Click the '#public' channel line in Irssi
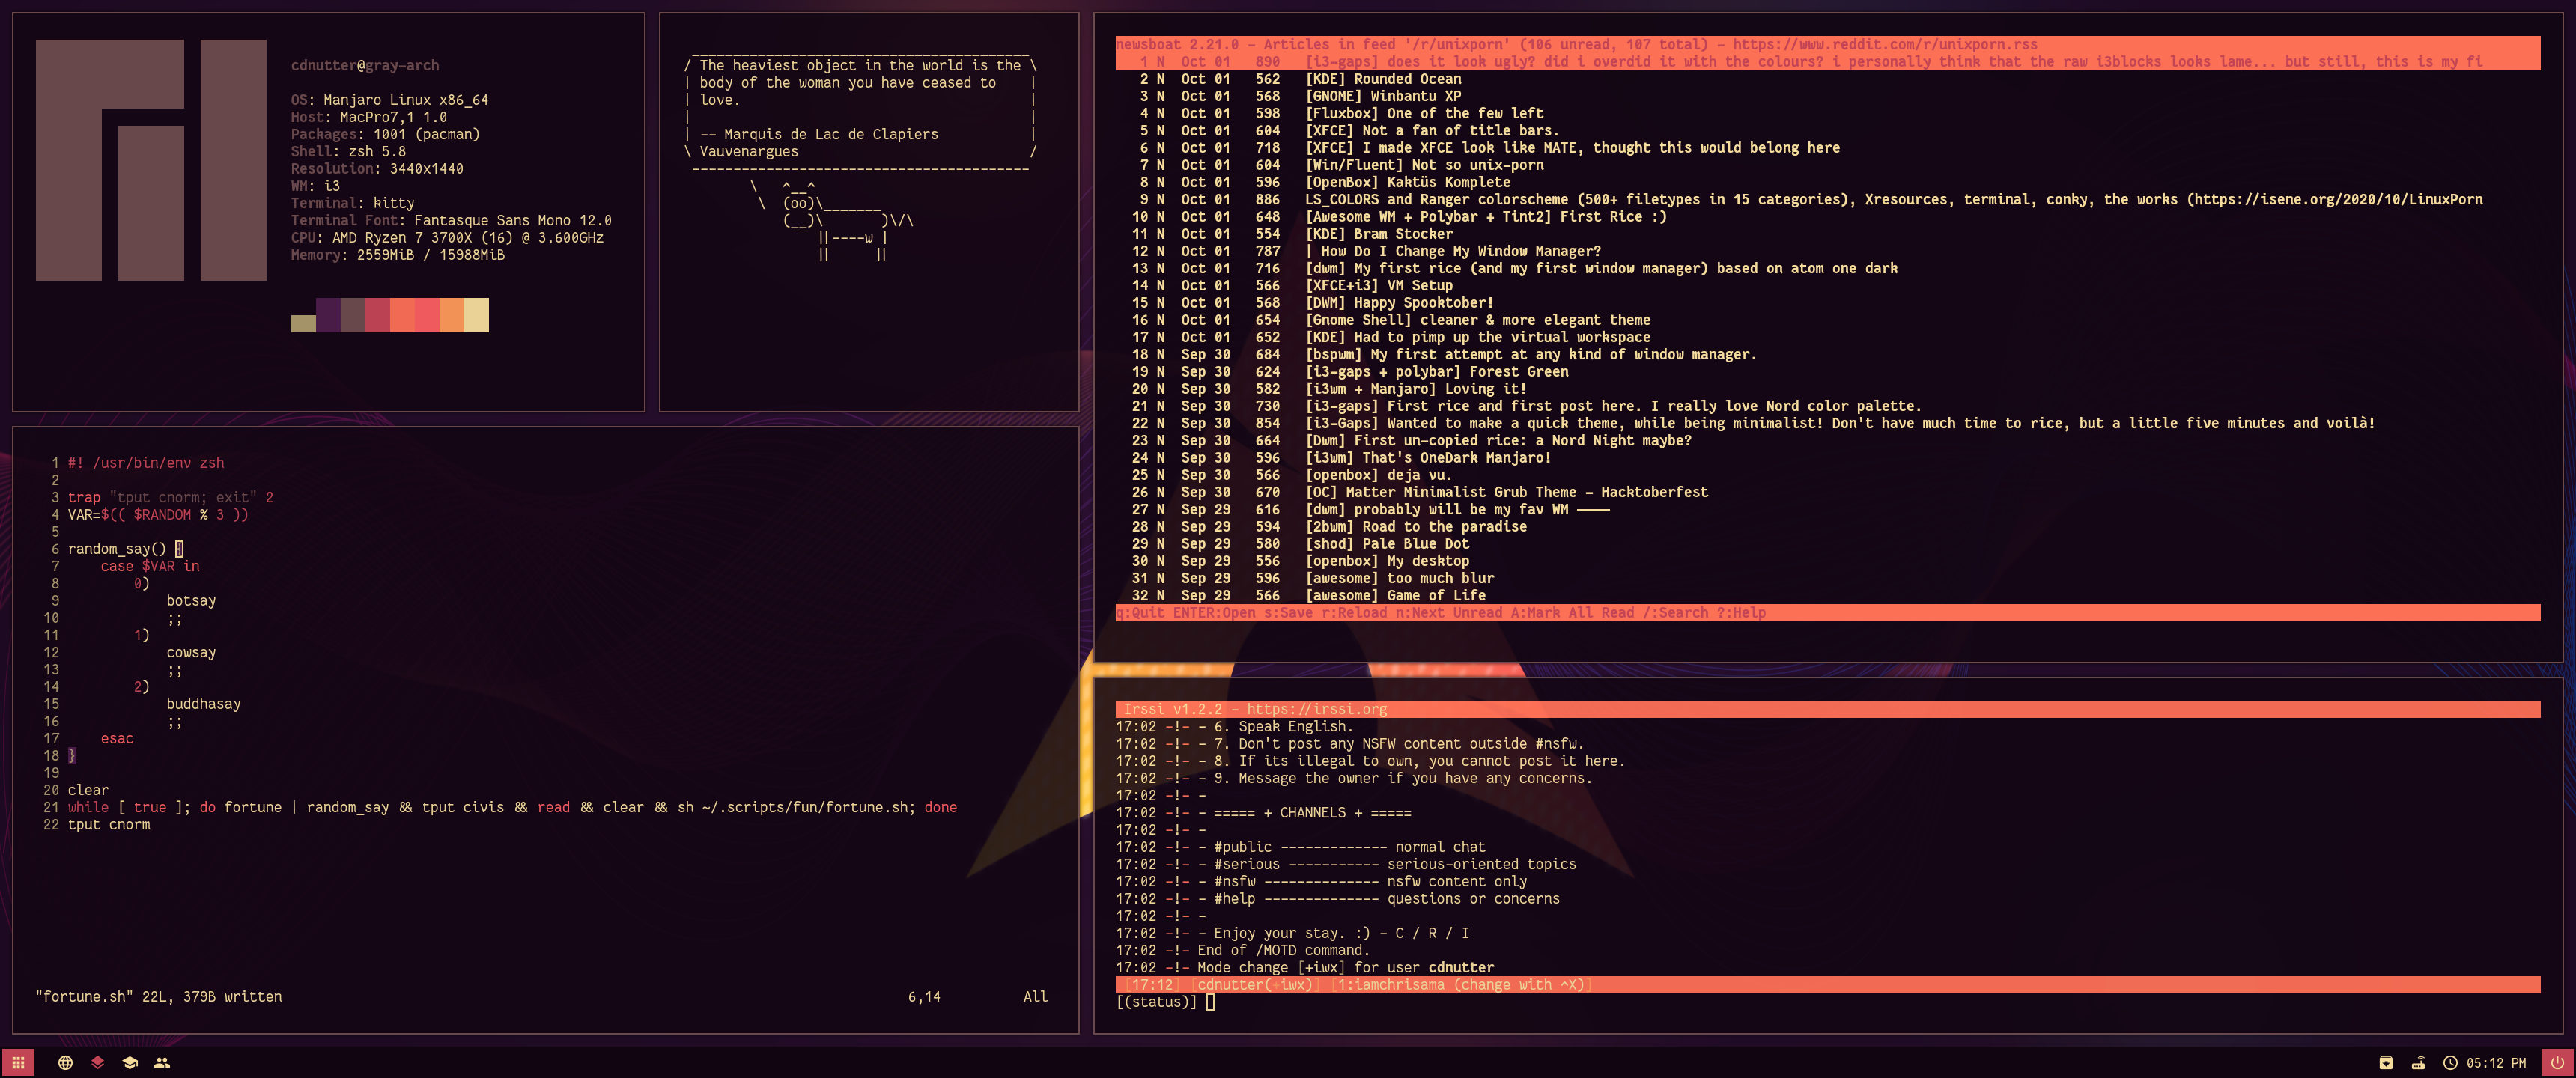 1300,847
